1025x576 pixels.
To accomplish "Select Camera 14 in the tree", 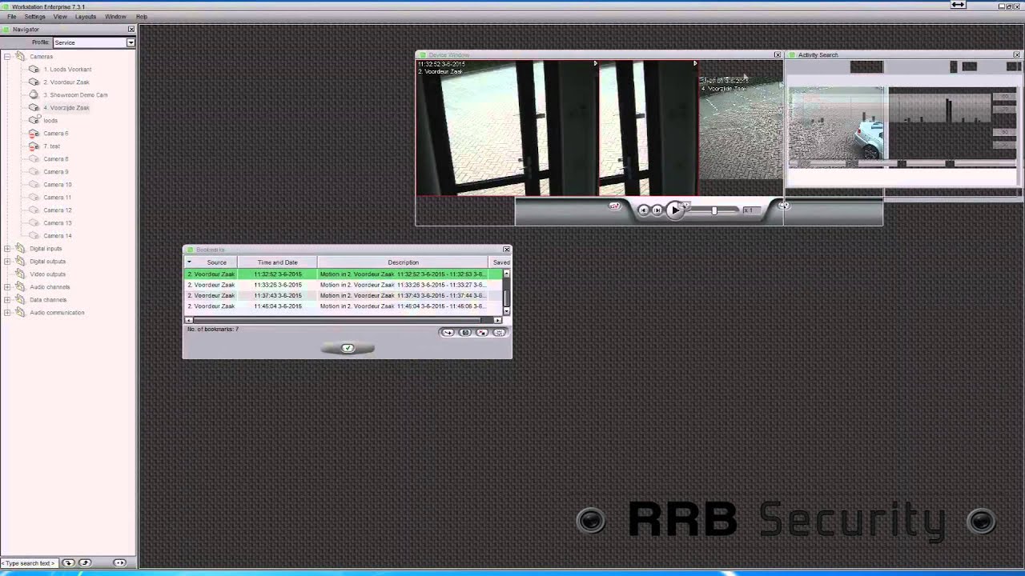I will tap(58, 236).
